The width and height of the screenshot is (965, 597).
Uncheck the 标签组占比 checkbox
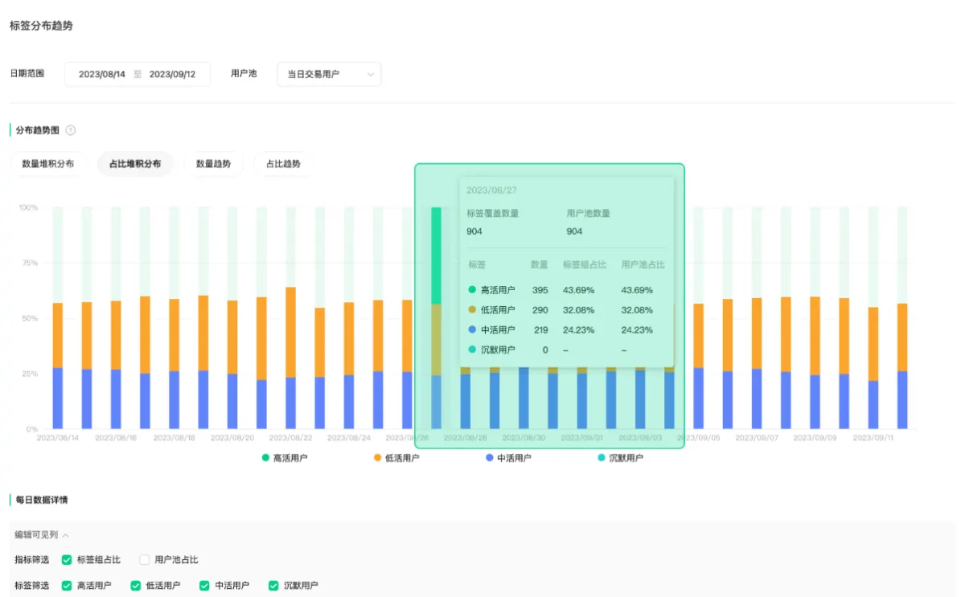(67, 560)
